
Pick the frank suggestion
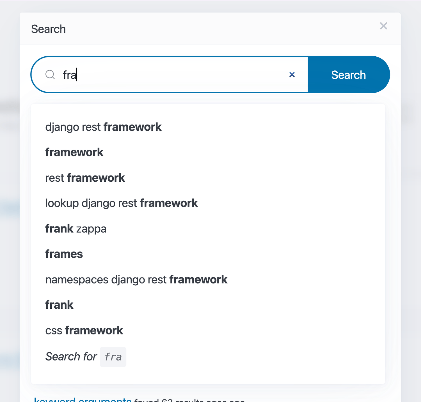(x=59, y=305)
